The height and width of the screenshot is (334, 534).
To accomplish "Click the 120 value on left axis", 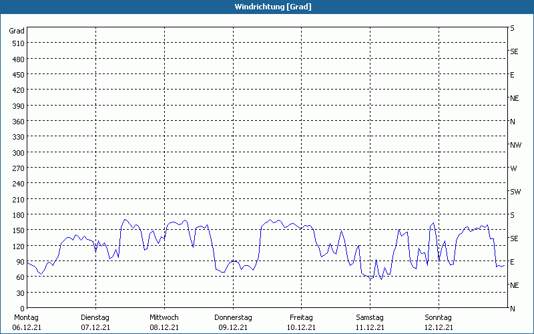I will 19,246.
